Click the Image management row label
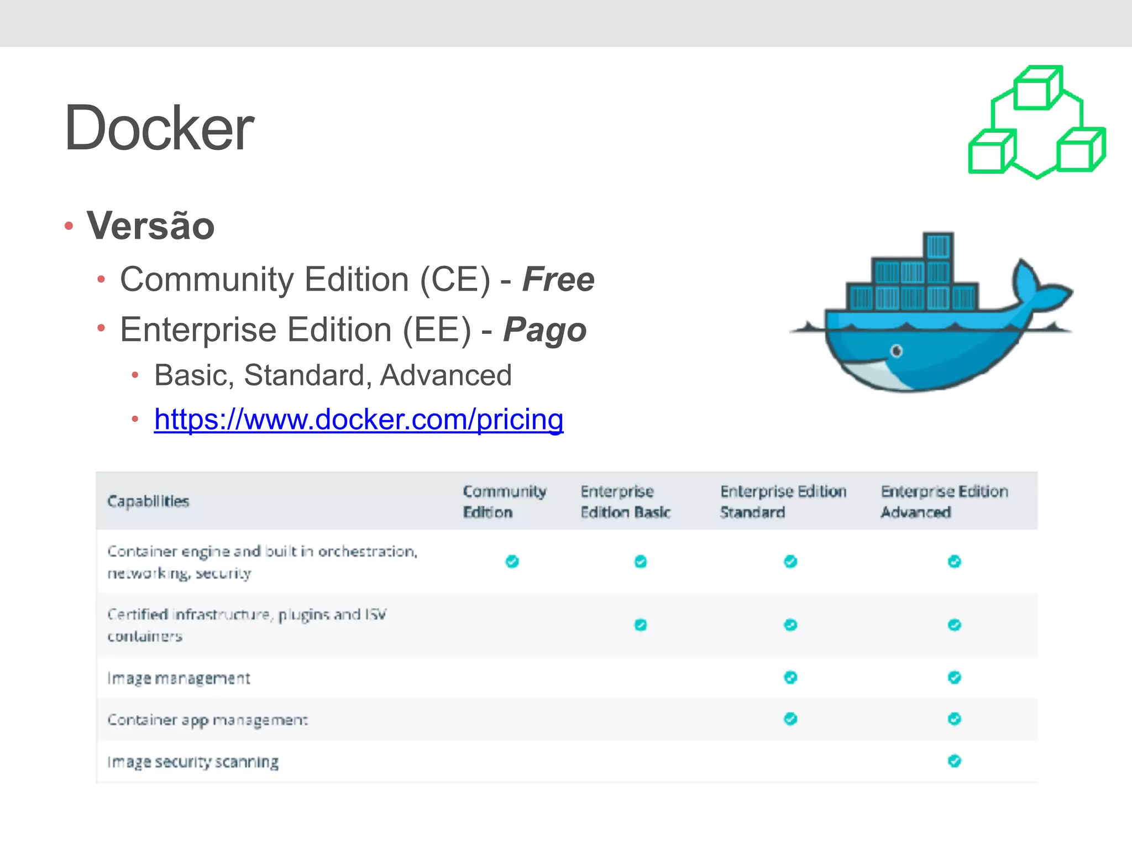 (x=179, y=678)
